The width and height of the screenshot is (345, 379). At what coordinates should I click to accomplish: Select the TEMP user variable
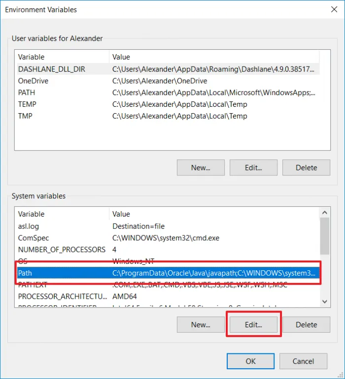pyautogui.click(x=168, y=104)
